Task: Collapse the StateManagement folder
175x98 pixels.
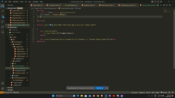Action: [x=20, y=78]
